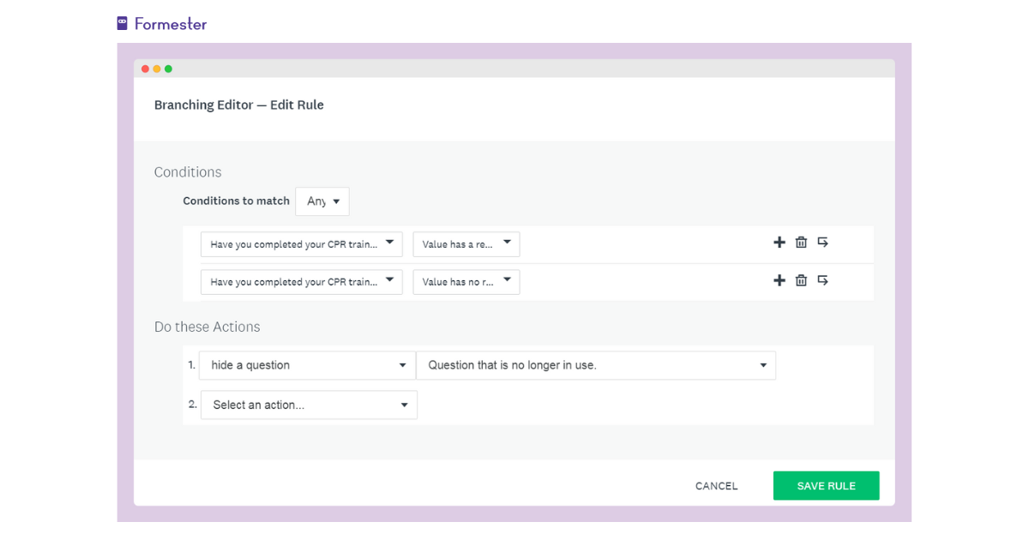This screenshot has height=540, width=1029.
Task: Click the CANCEL button
Action: click(x=716, y=485)
